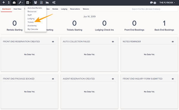Switch to the Dashboard tab
Image resolution: width=179 pixels, height=110 pixels.
pyautogui.click(x=6, y=9)
